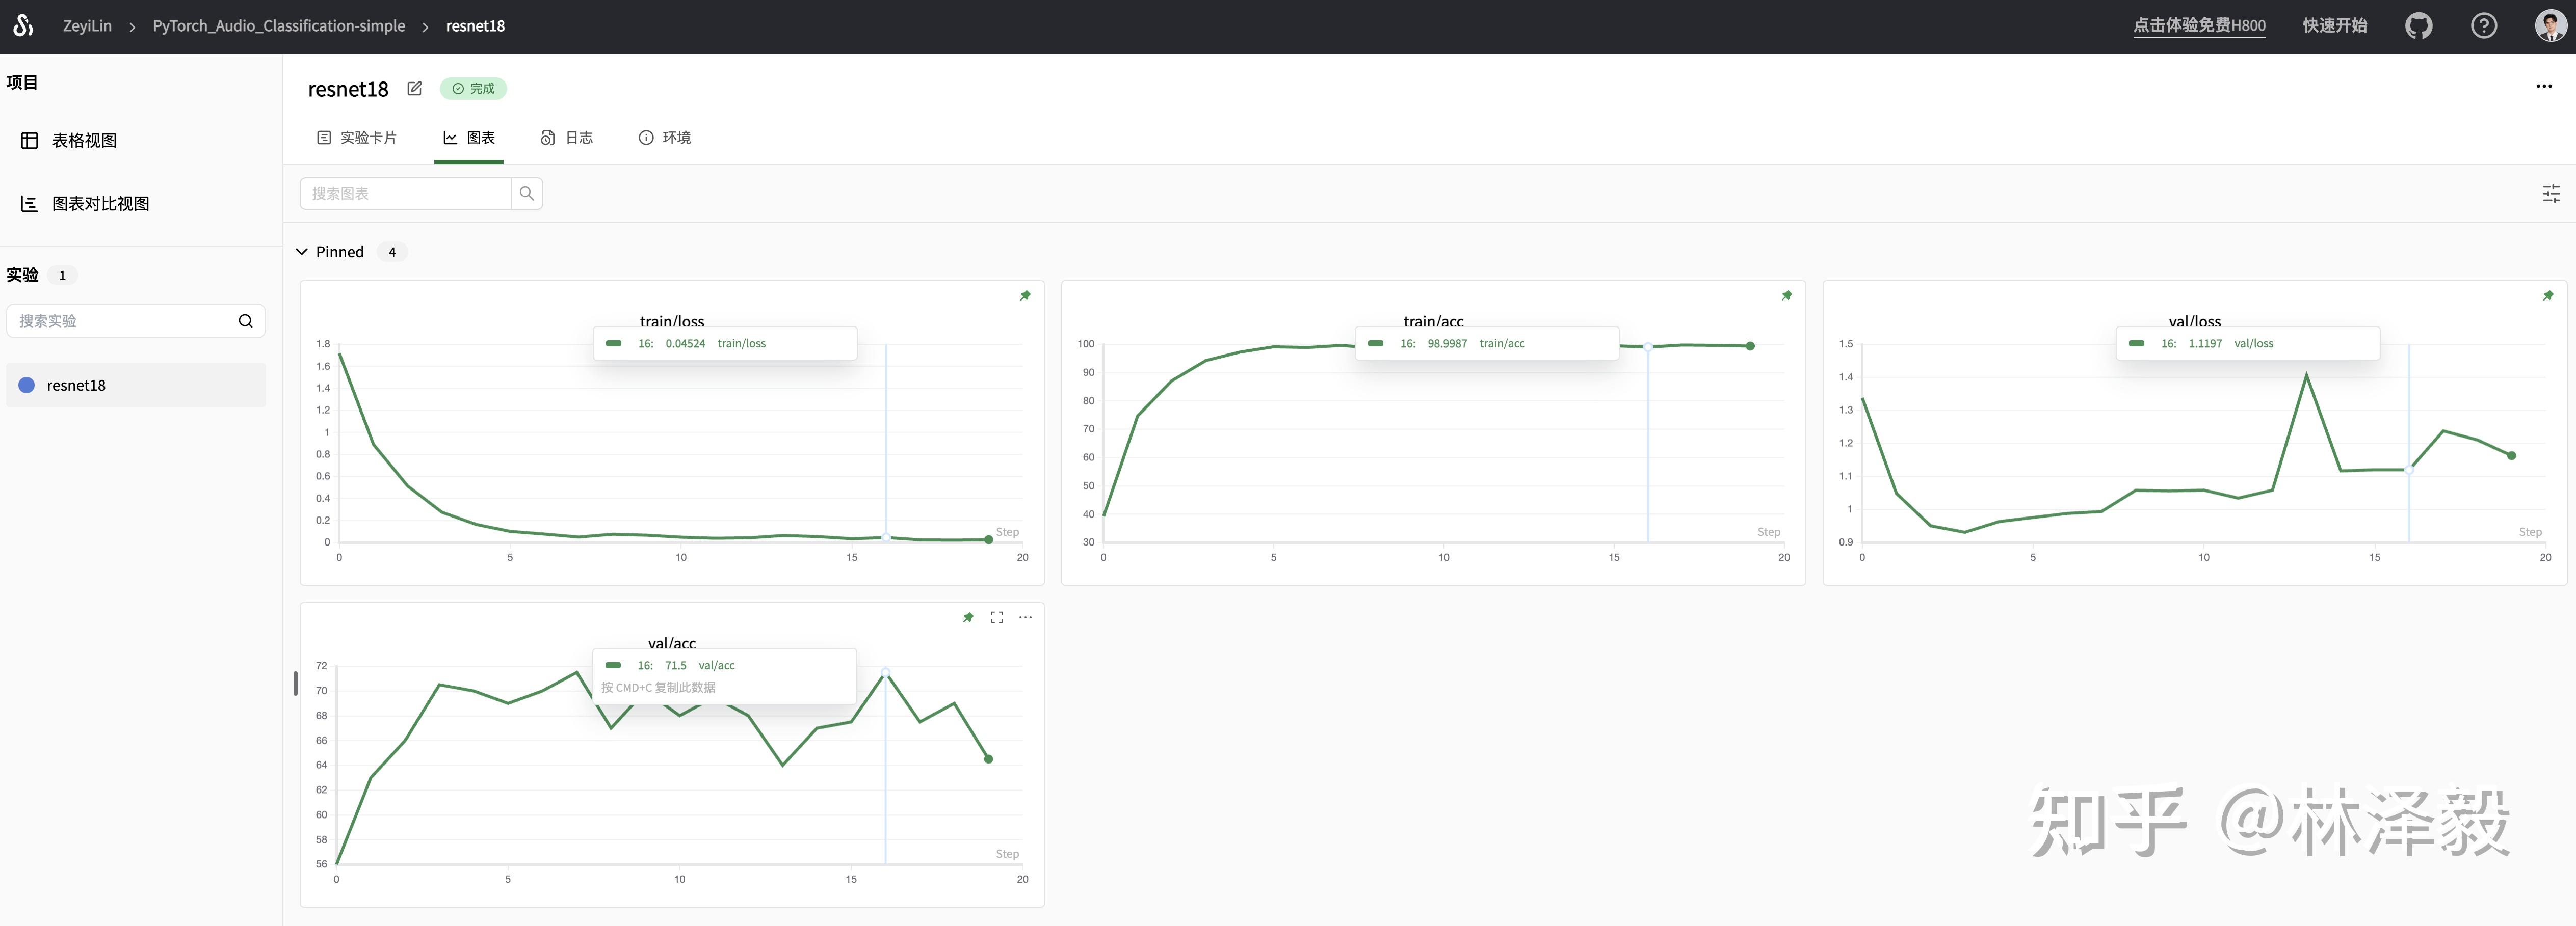Unpin the train/loss chart

click(1025, 296)
